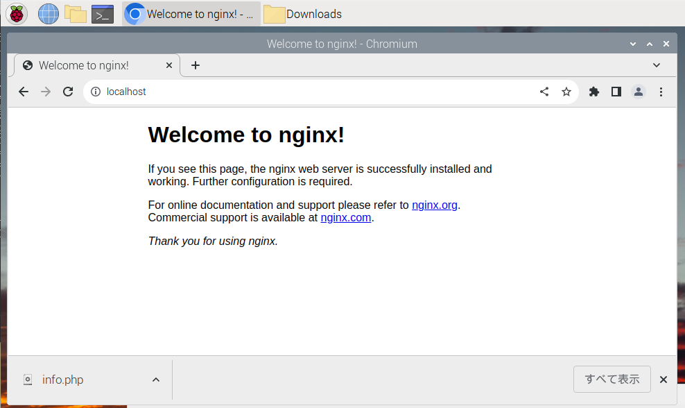This screenshot has width=685, height=408.
Task: Open a new tab
Action: click(x=196, y=65)
